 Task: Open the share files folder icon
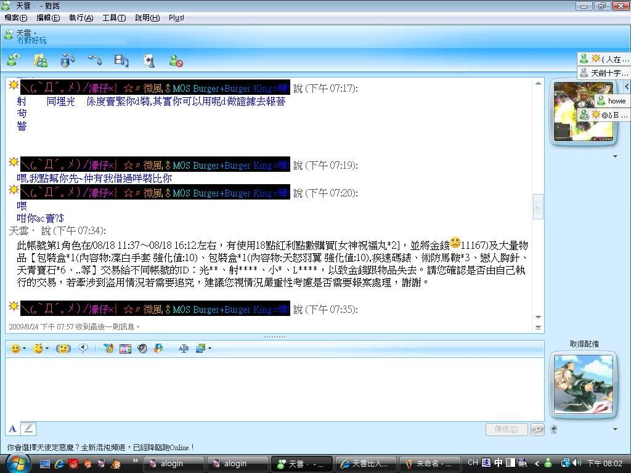pos(41,60)
